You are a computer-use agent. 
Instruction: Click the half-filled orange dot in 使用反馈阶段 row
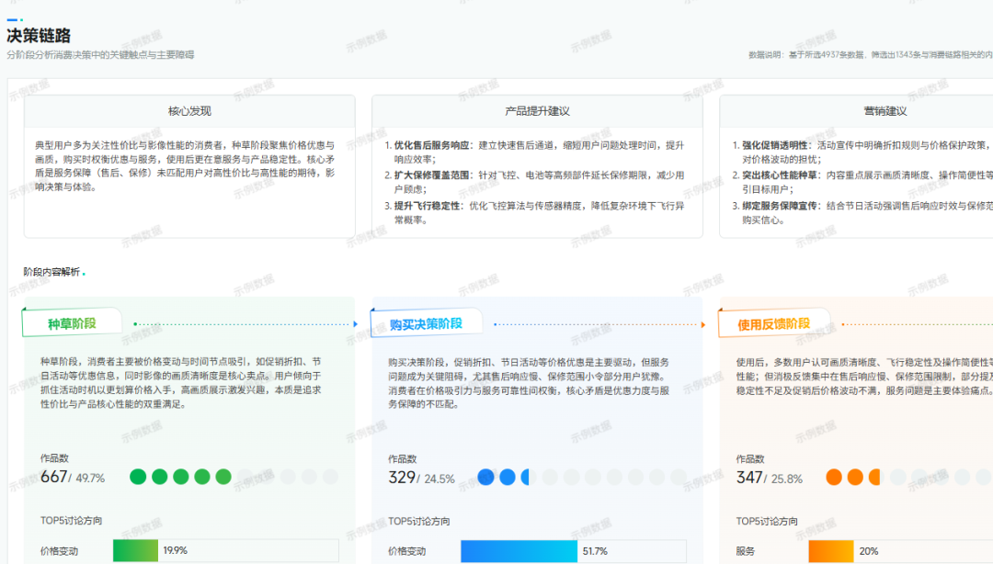pyautogui.click(x=874, y=477)
